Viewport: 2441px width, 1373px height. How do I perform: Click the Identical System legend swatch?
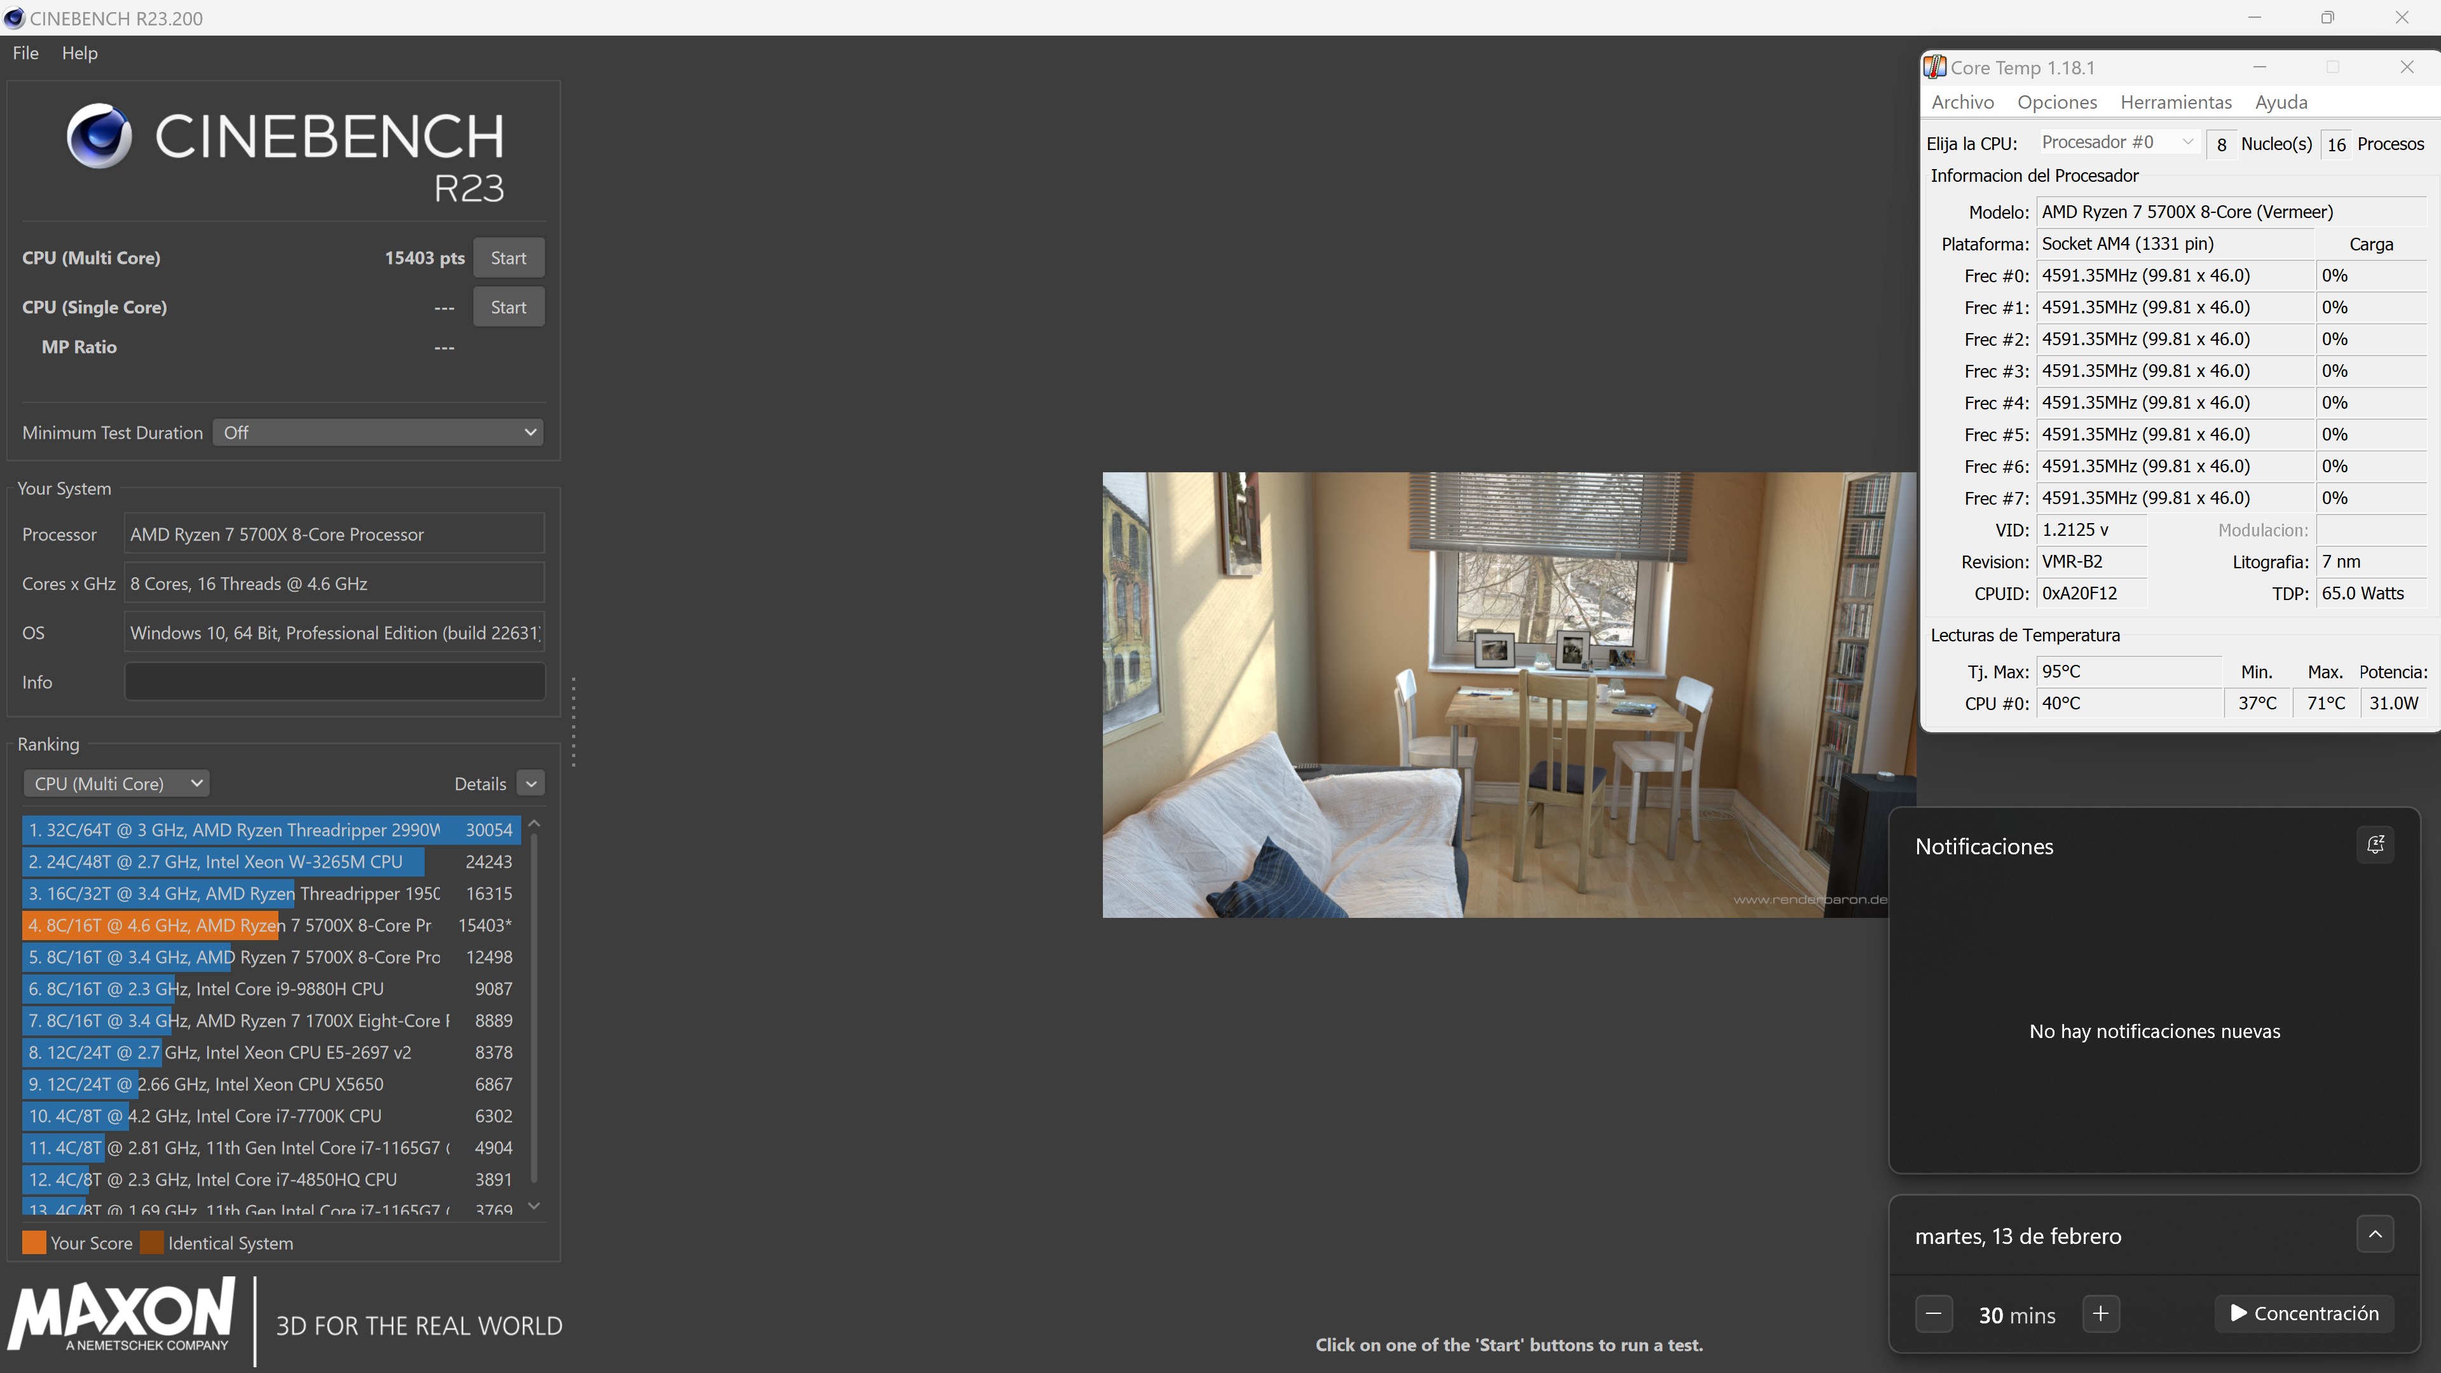coord(152,1243)
